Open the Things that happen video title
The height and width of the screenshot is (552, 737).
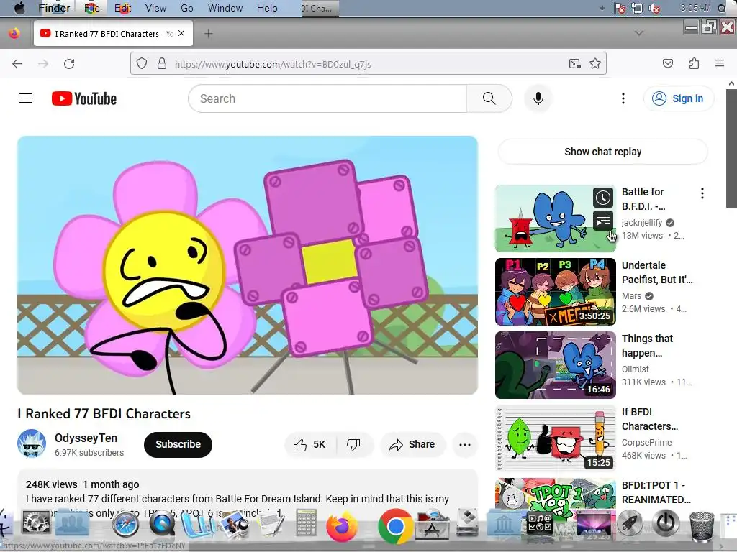pos(647,346)
